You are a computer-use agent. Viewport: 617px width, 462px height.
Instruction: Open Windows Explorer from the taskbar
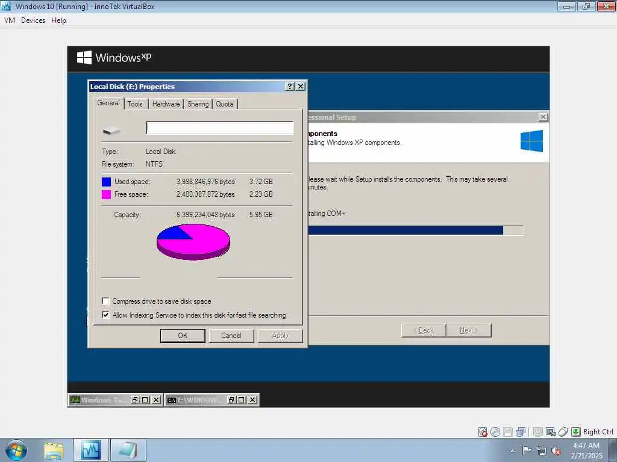[54, 450]
